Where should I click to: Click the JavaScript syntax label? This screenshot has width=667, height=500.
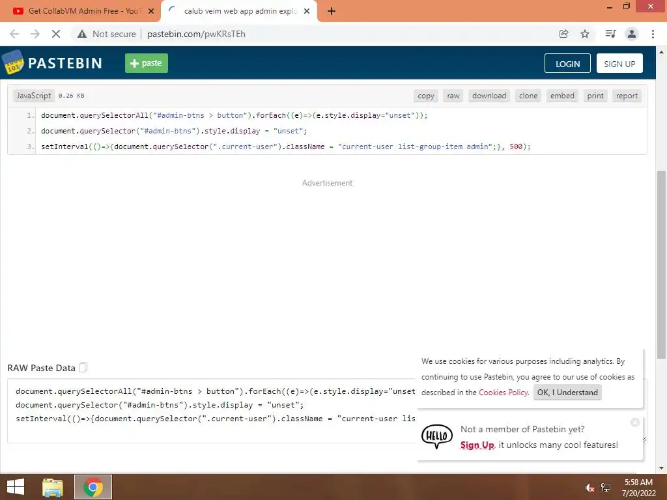click(34, 96)
